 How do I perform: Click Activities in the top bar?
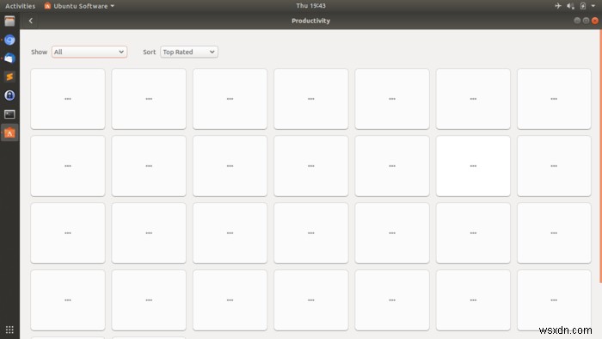(20, 6)
